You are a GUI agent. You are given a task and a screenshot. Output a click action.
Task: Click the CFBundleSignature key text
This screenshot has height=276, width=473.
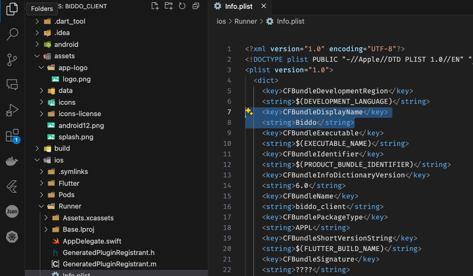click(x=319, y=259)
